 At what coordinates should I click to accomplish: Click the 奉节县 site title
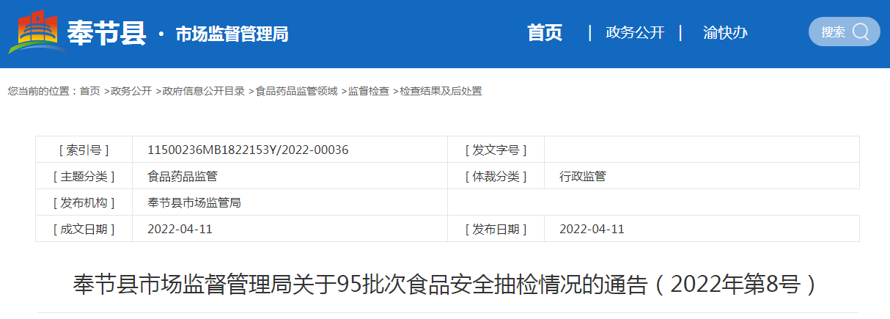click(107, 33)
